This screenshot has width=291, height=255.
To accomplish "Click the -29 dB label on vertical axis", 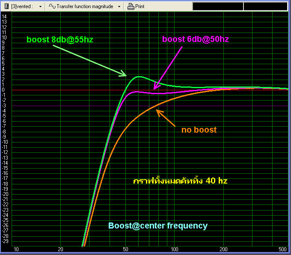I will point(5,241).
